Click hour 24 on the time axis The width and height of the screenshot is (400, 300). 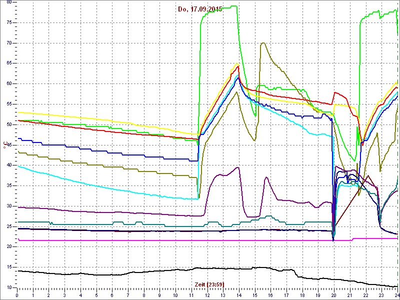point(397,295)
